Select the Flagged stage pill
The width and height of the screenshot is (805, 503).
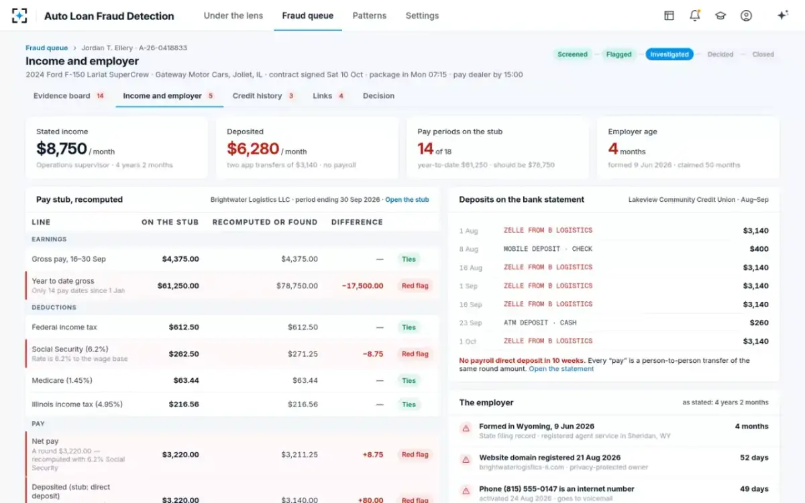coord(619,54)
